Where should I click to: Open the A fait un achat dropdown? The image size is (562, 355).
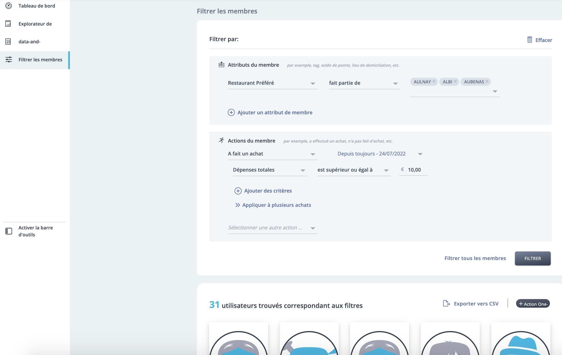[x=273, y=154]
